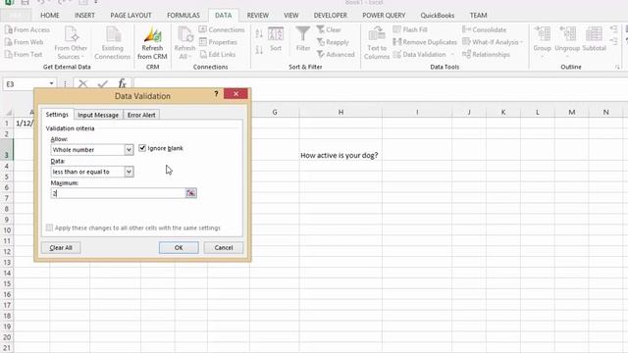Image resolution: width=628 pixels, height=353 pixels.
Task: Check Apply these changes to all other cells
Action: coord(49,227)
